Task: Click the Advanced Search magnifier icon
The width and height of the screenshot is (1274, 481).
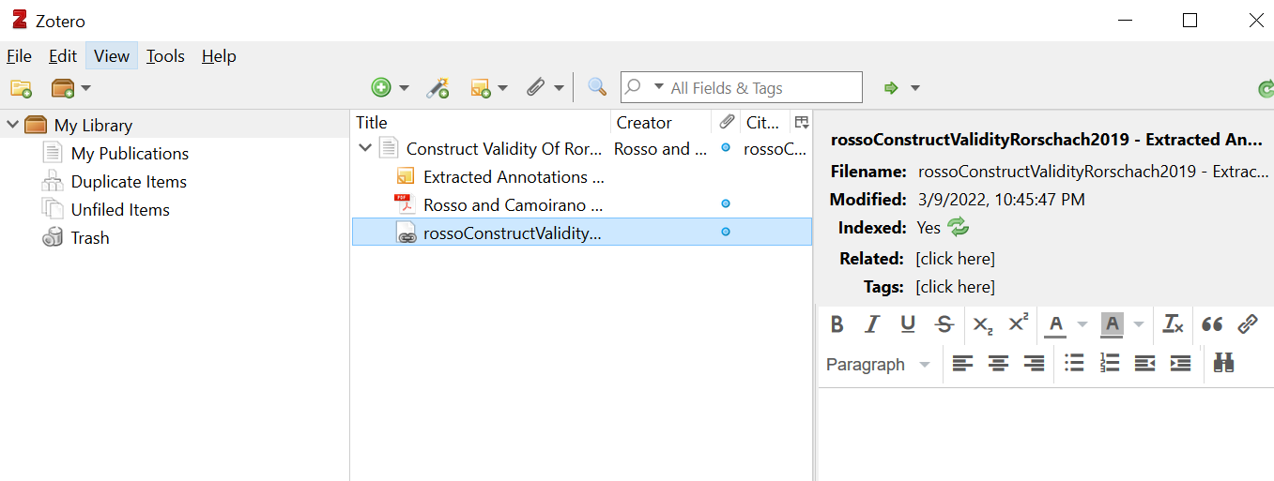Action: (x=597, y=87)
